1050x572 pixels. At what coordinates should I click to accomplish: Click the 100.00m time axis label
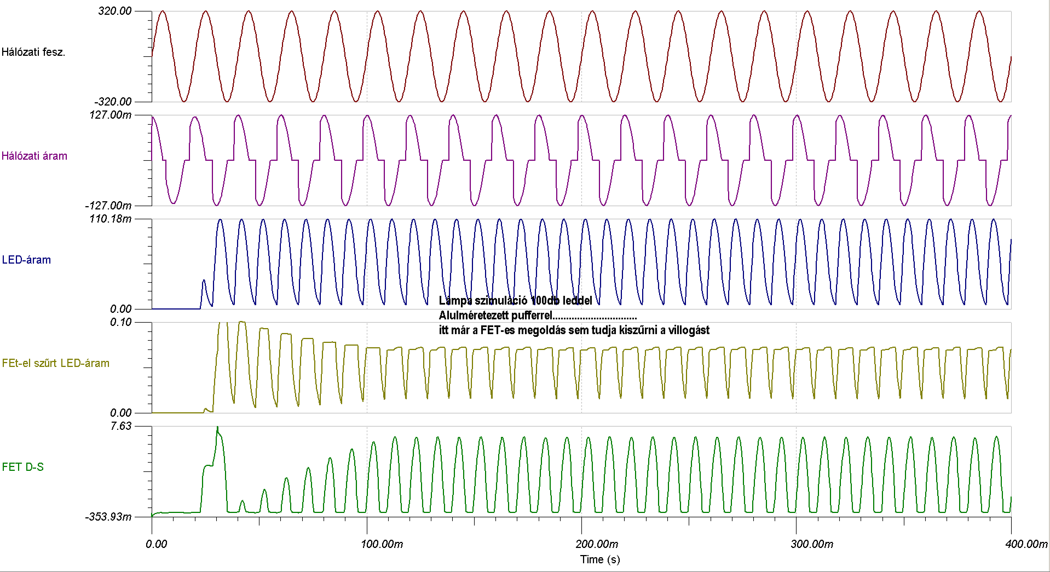pos(382,544)
